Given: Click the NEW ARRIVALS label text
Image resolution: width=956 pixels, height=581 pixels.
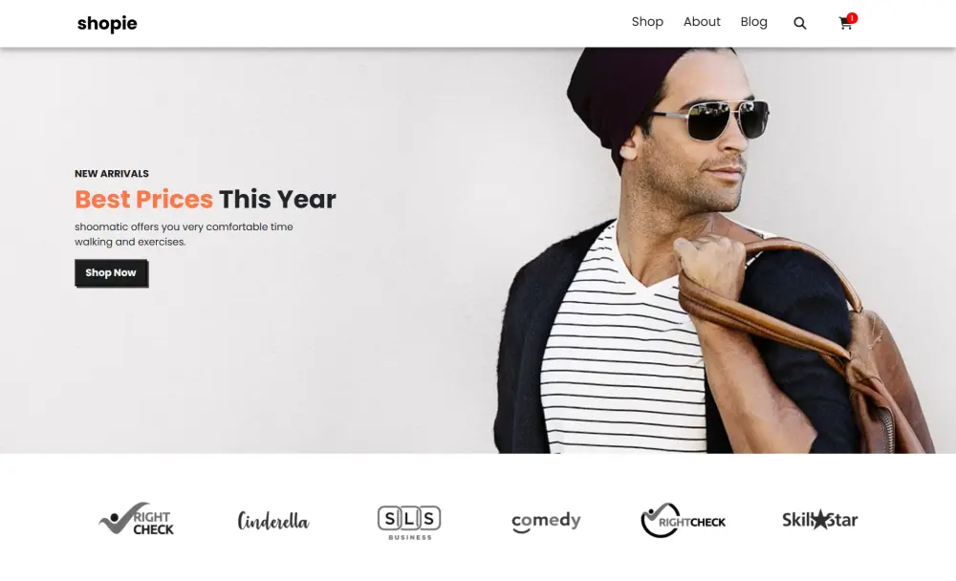Looking at the screenshot, I should click(x=112, y=174).
